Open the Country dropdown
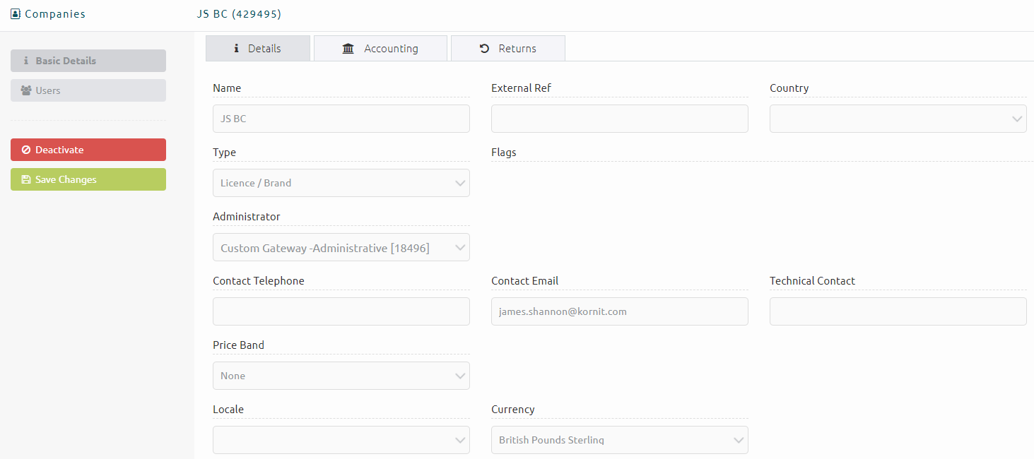Viewport: 1034px width, 459px height. 898,119
